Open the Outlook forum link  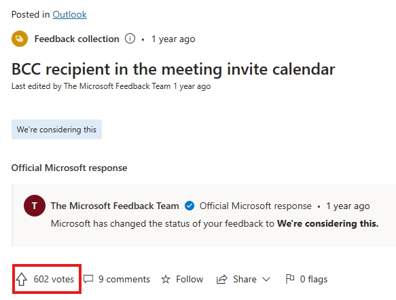[70, 14]
